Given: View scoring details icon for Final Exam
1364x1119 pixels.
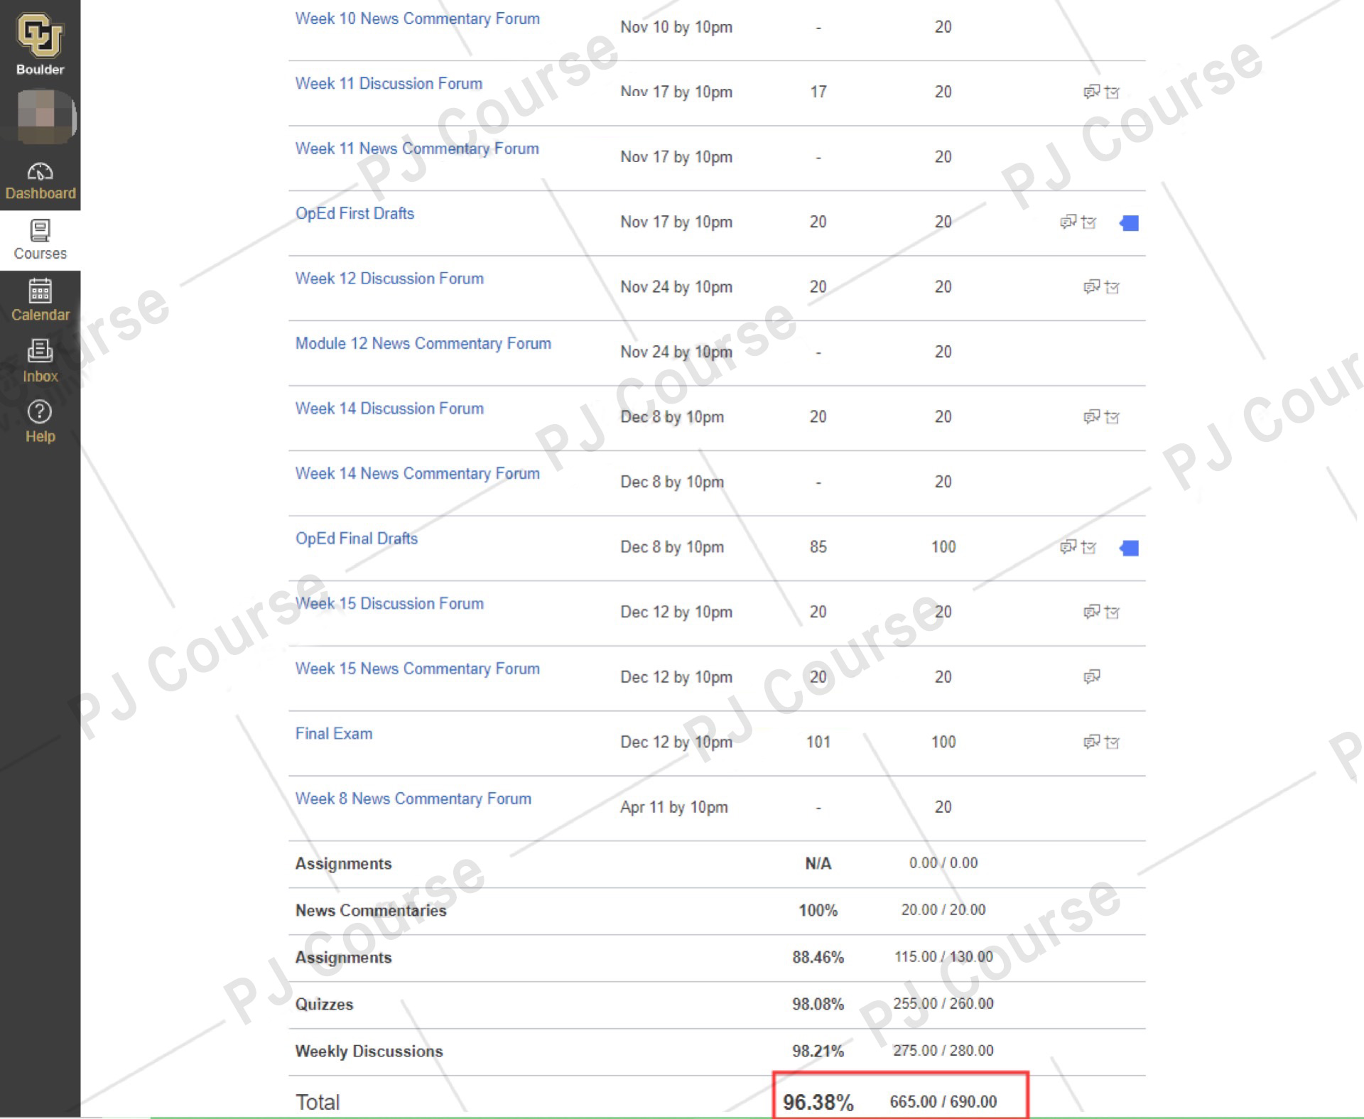Looking at the screenshot, I should 1112,742.
